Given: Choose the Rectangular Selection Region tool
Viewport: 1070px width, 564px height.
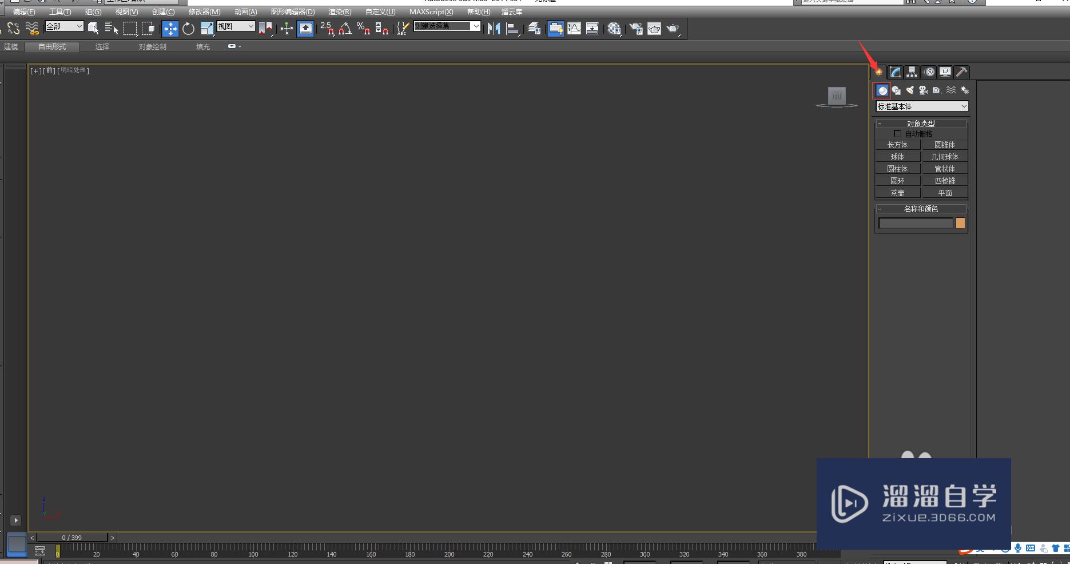Looking at the screenshot, I should click(x=130, y=28).
